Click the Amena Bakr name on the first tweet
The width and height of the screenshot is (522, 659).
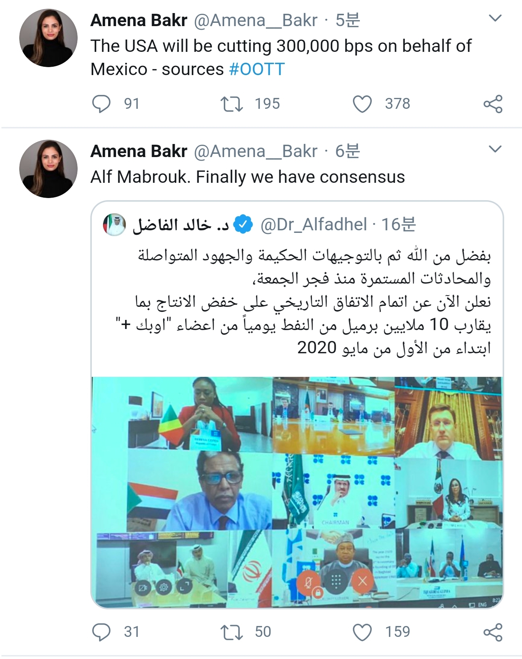click(139, 20)
